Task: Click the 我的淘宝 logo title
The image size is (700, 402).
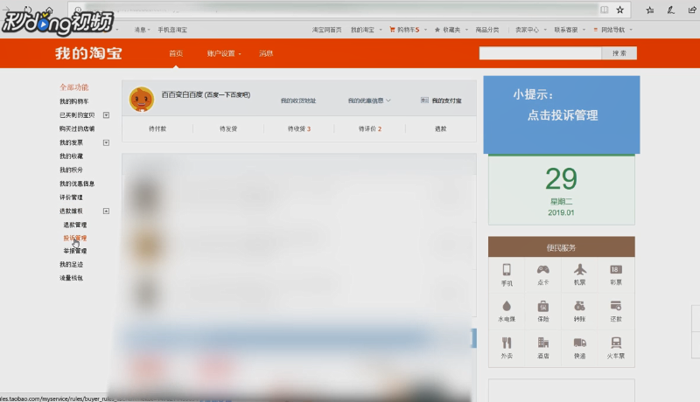Action: [89, 53]
